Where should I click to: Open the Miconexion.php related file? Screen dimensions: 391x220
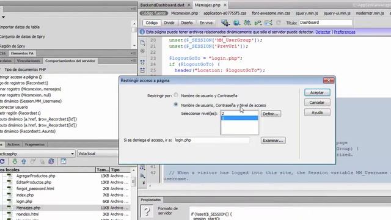coord(185,13)
